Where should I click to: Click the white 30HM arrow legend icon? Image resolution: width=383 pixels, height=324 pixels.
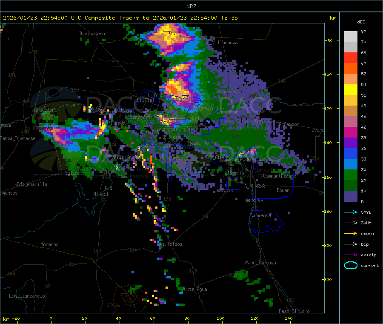(351, 223)
